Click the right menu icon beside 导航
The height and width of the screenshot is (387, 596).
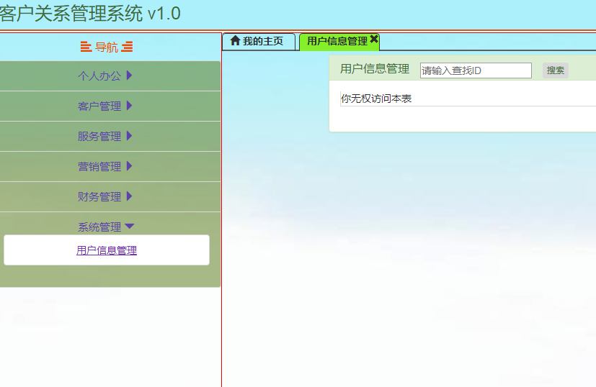[128, 47]
